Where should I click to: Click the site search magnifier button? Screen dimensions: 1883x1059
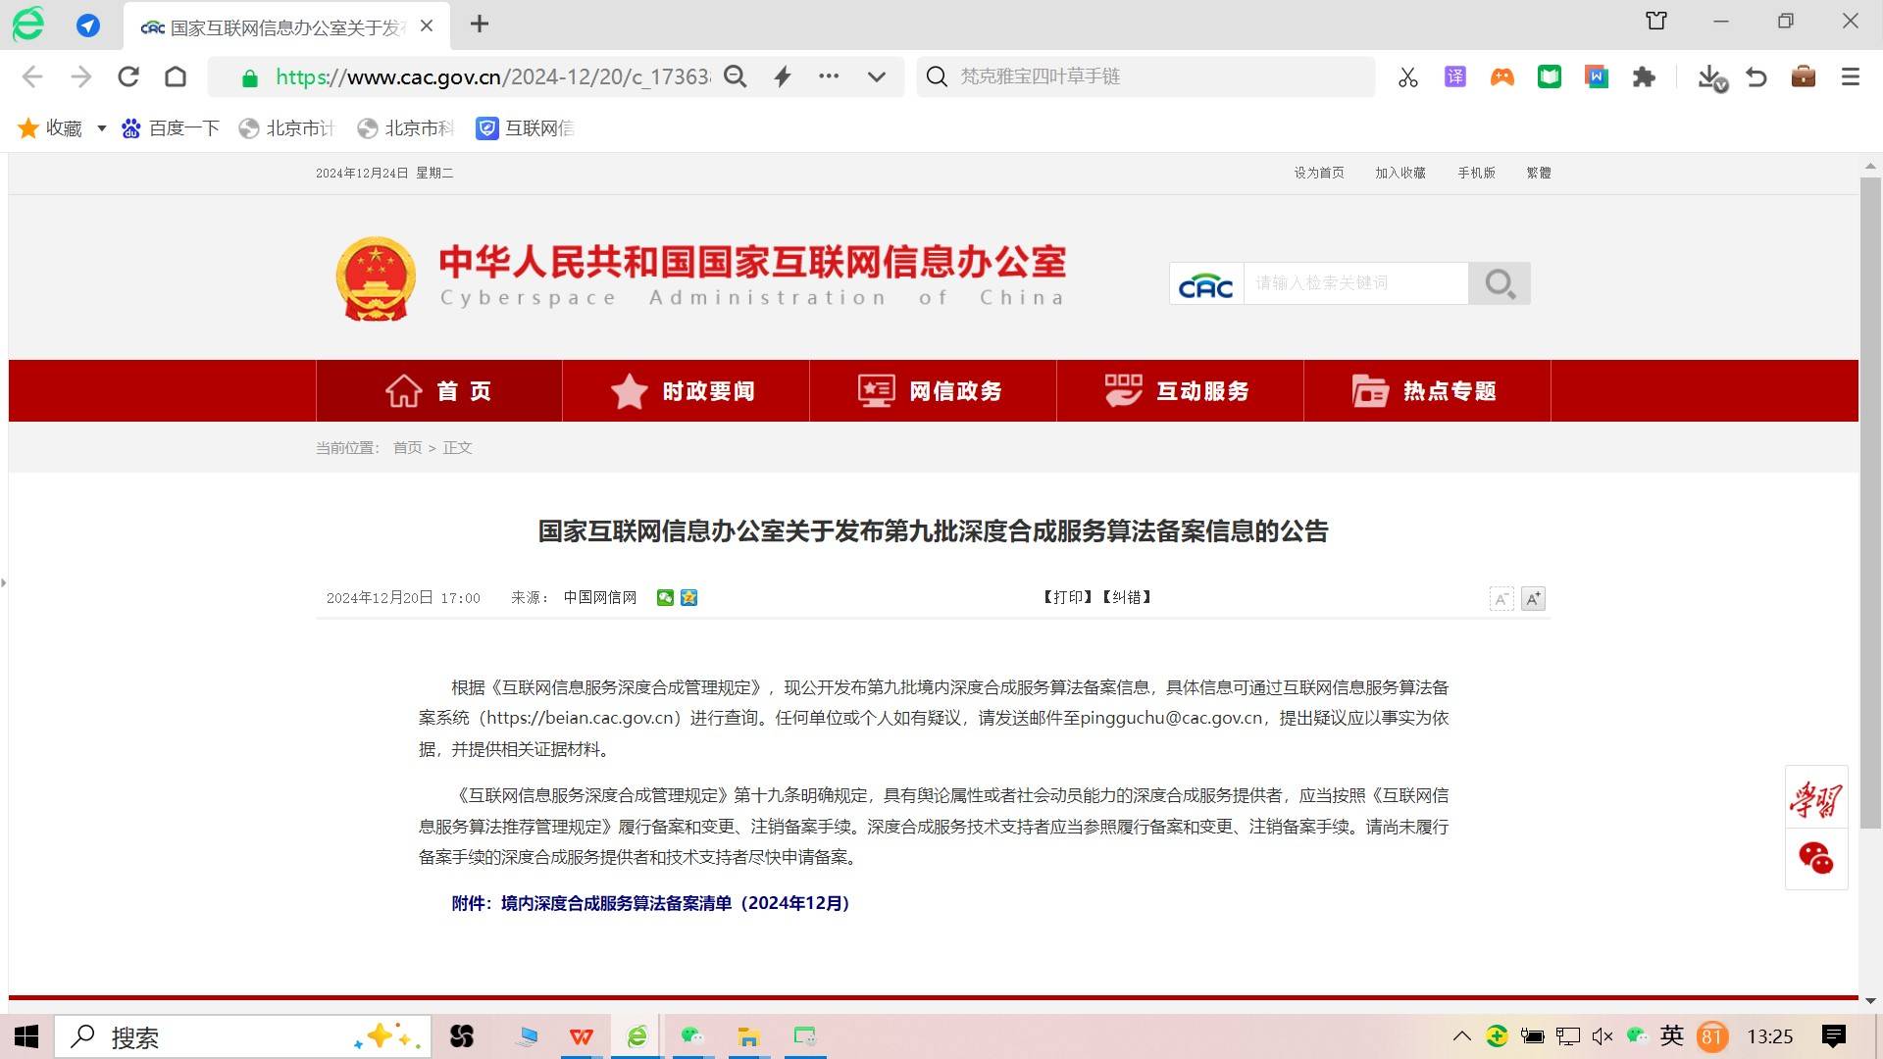1499,283
